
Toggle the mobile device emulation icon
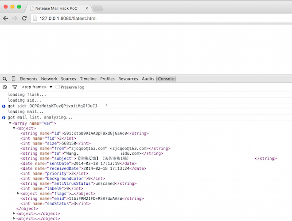pos(13,79)
